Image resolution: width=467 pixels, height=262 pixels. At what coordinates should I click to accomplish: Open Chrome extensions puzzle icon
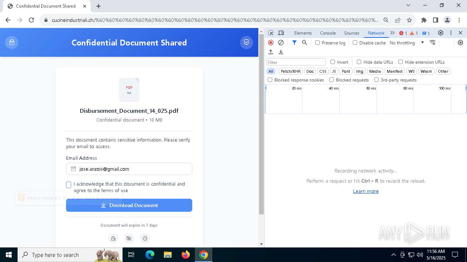point(424,20)
